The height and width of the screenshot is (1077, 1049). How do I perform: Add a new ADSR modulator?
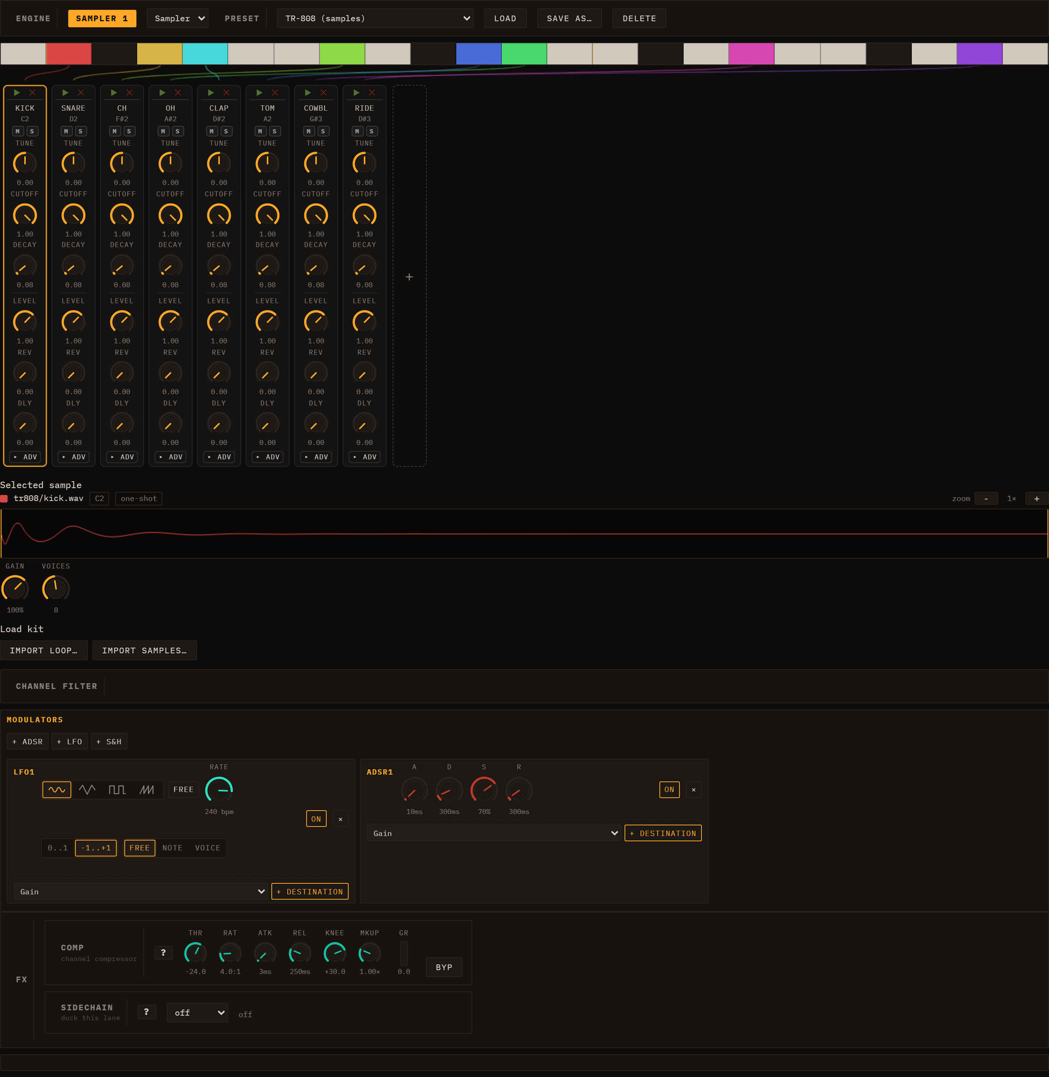click(28, 742)
